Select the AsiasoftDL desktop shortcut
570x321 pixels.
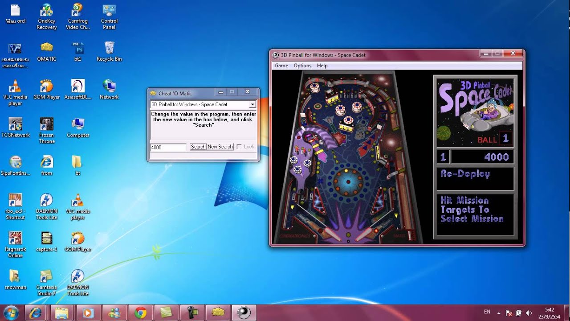tap(78, 89)
